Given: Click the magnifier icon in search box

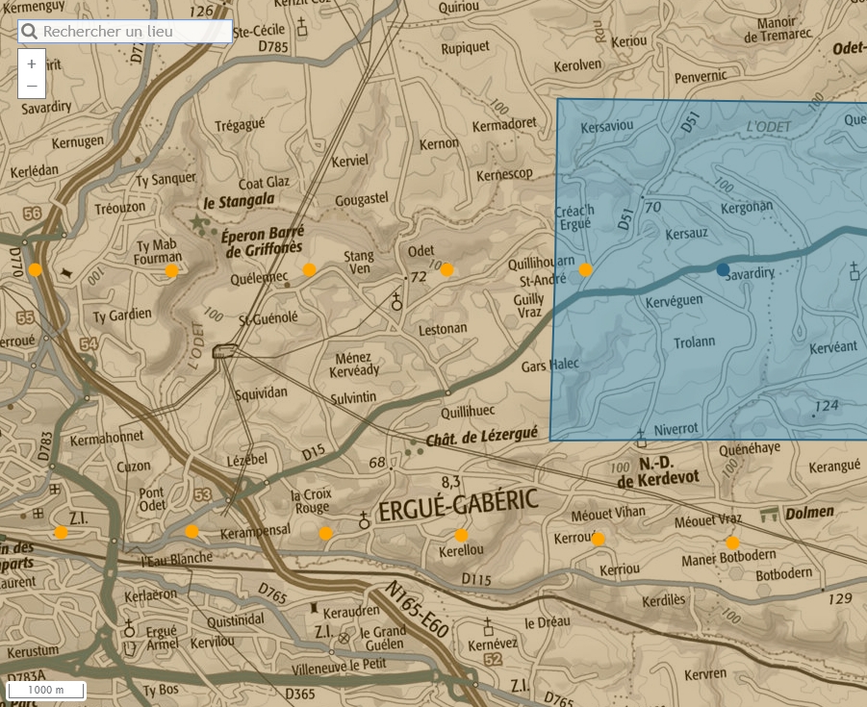Looking at the screenshot, I should tap(29, 32).
